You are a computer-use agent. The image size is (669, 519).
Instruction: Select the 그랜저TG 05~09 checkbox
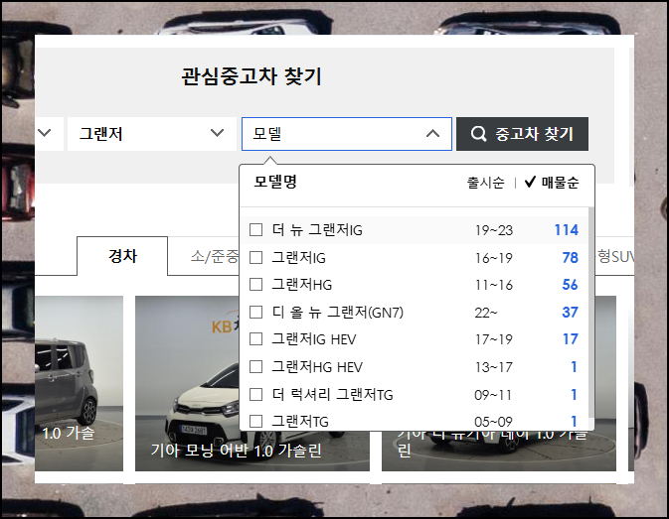point(255,422)
